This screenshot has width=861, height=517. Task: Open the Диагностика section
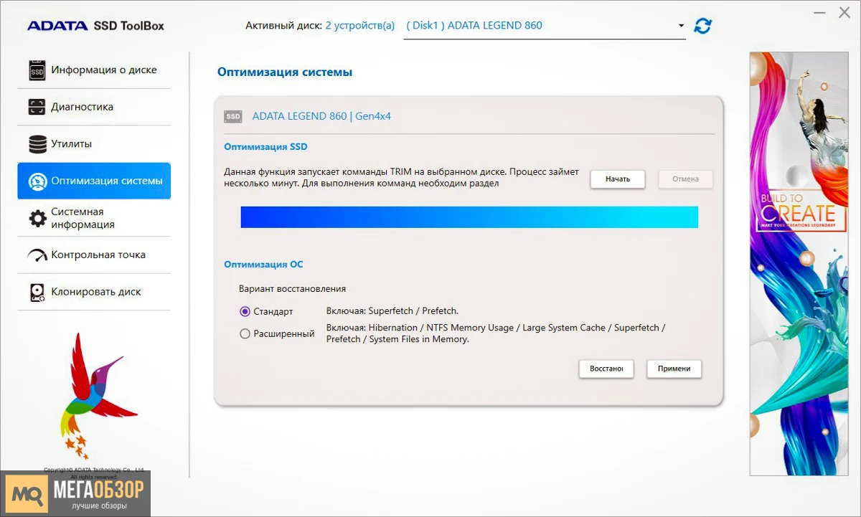coord(94,107)
